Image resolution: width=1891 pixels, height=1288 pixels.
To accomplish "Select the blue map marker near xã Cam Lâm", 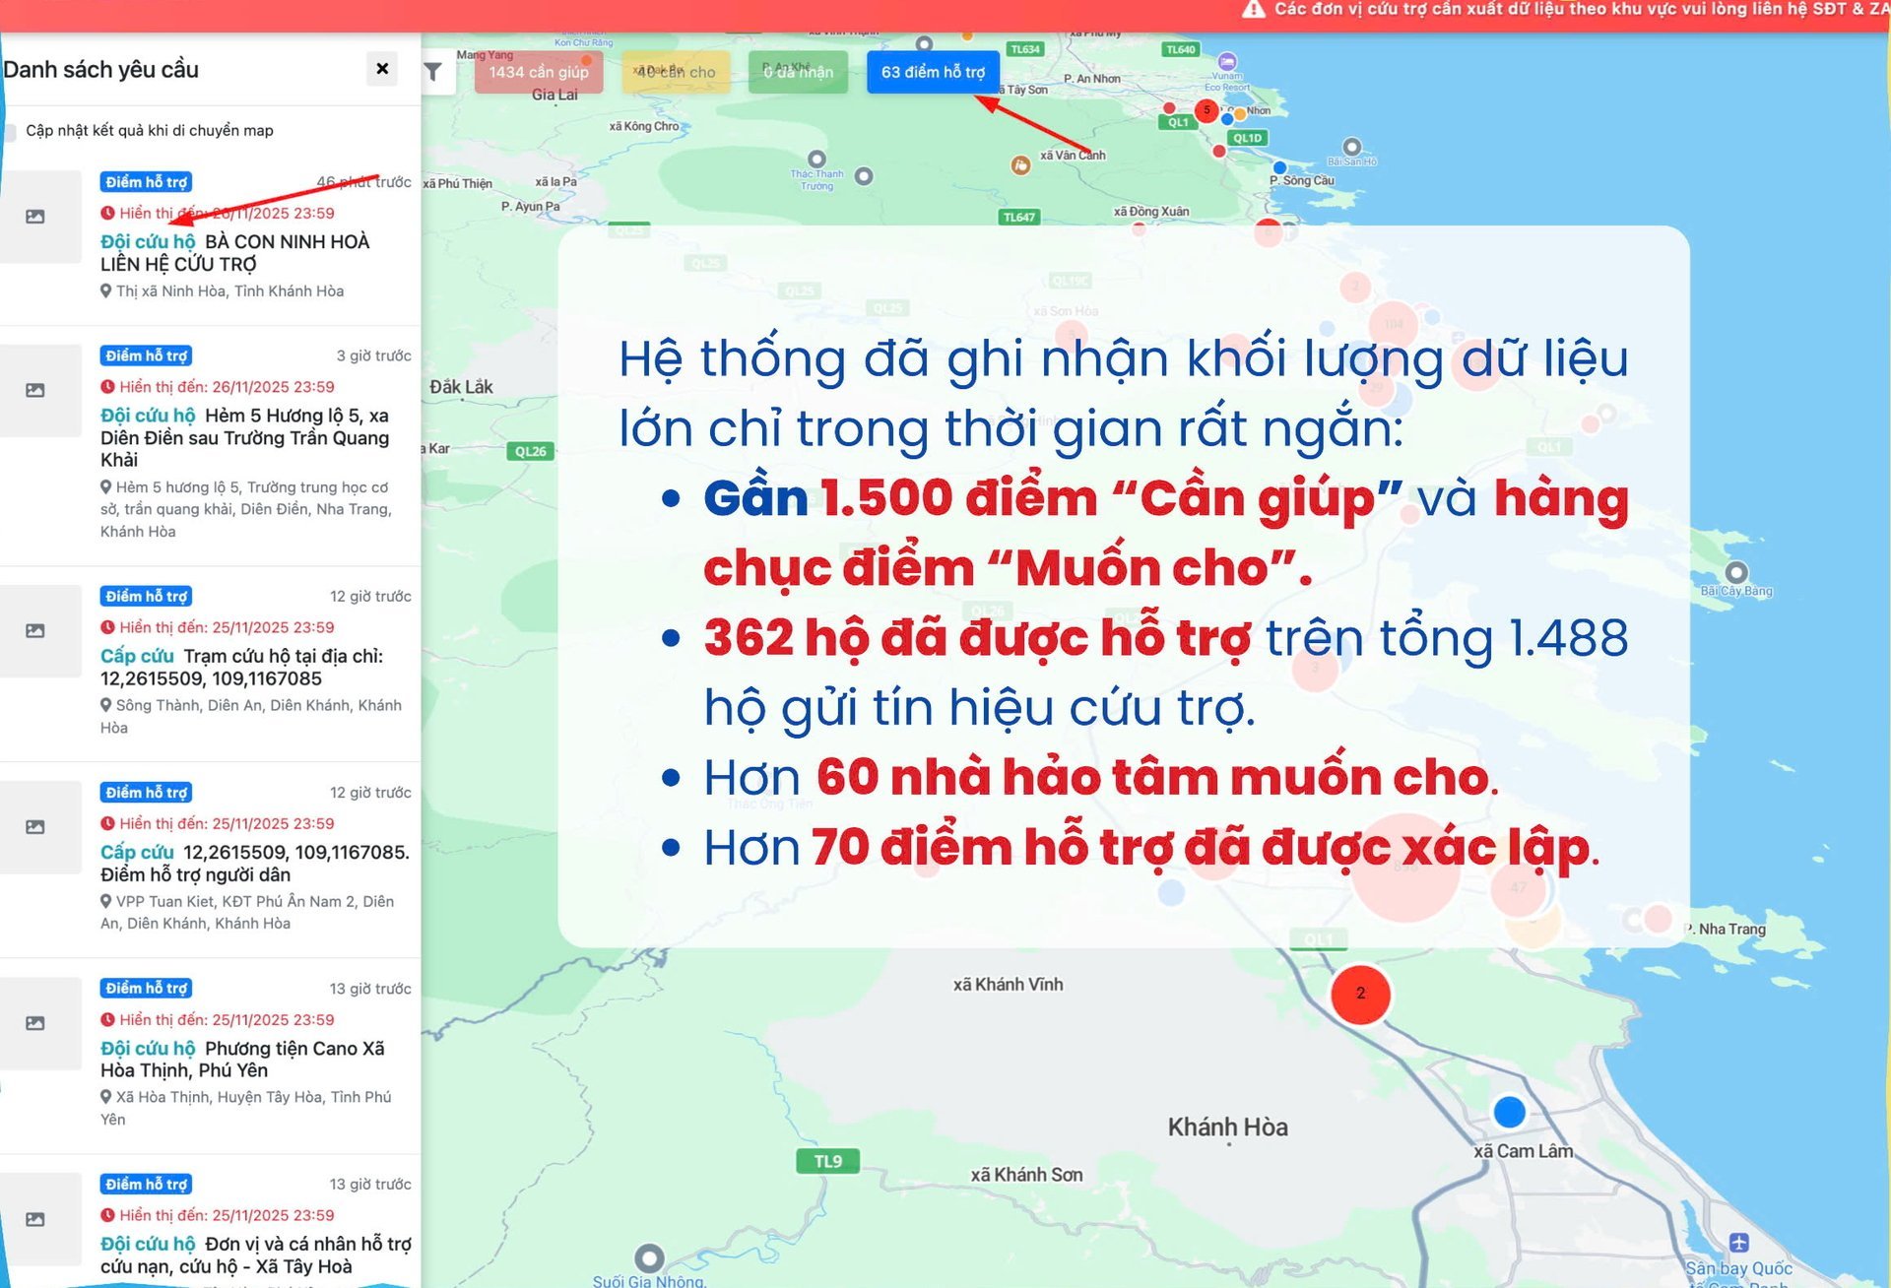I will click(x=1510, y=1113).
